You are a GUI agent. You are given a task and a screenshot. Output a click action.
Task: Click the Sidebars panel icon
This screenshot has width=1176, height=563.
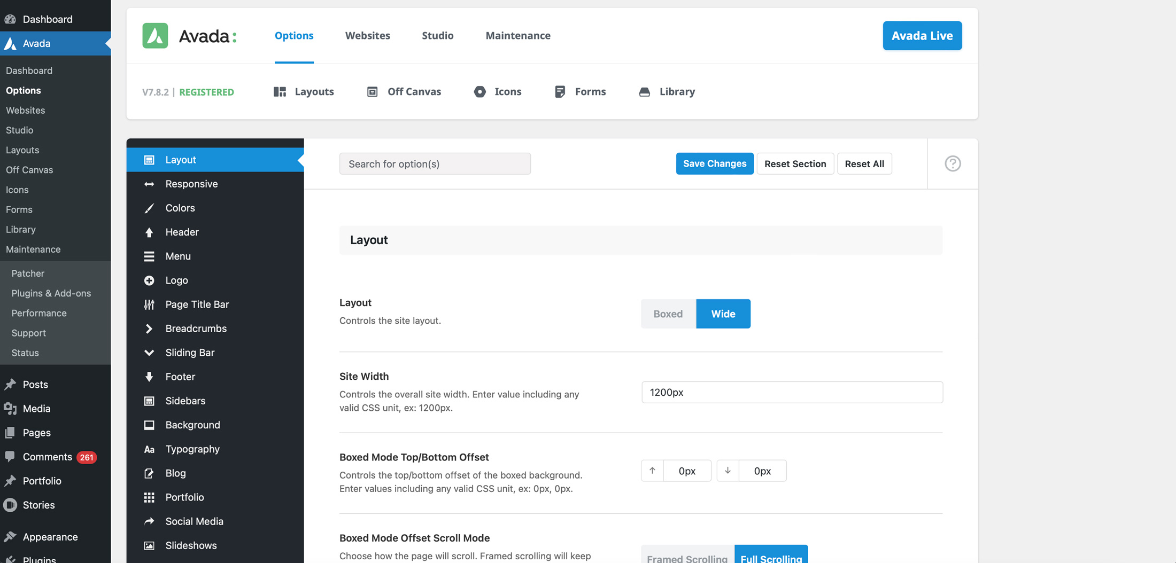(x=149, y=401)
